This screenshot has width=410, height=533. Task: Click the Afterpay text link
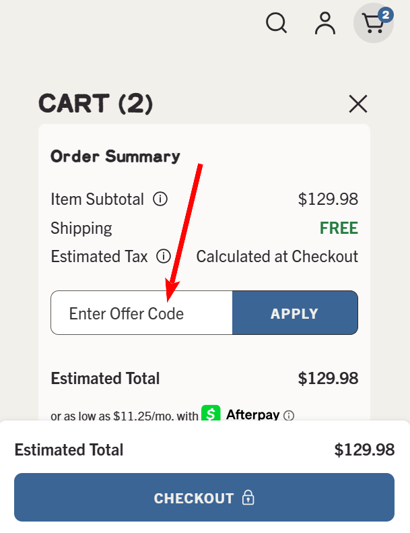tap(252, 414)
